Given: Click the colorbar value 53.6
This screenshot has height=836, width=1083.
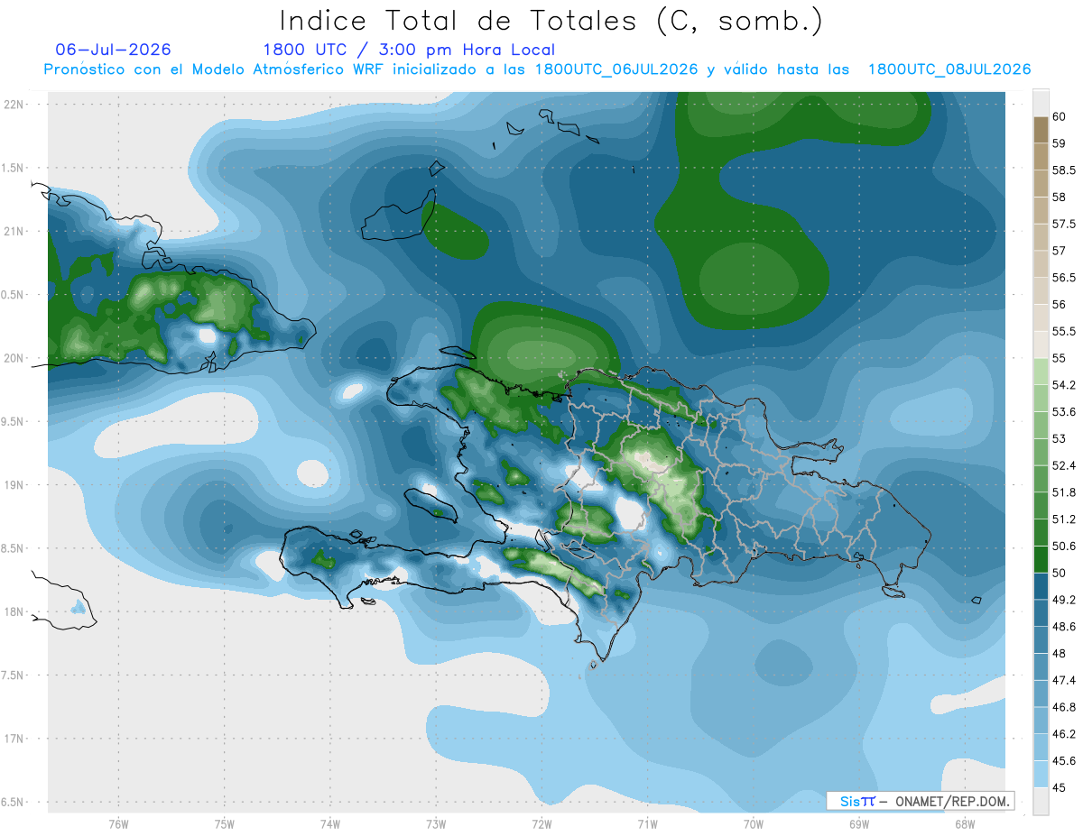Looking at the screenshot, I should tap(1065, 411).
